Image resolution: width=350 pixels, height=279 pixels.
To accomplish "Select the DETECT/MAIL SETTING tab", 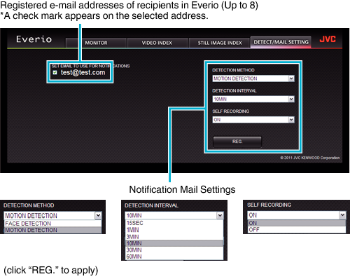I will point(281,42).
